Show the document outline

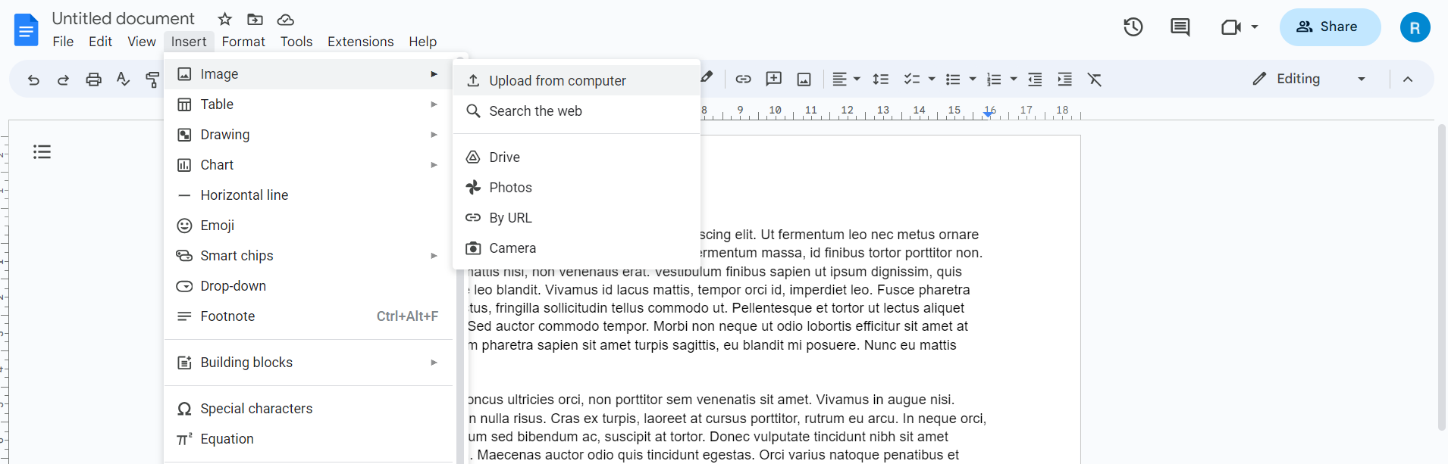tap(42, 152)
